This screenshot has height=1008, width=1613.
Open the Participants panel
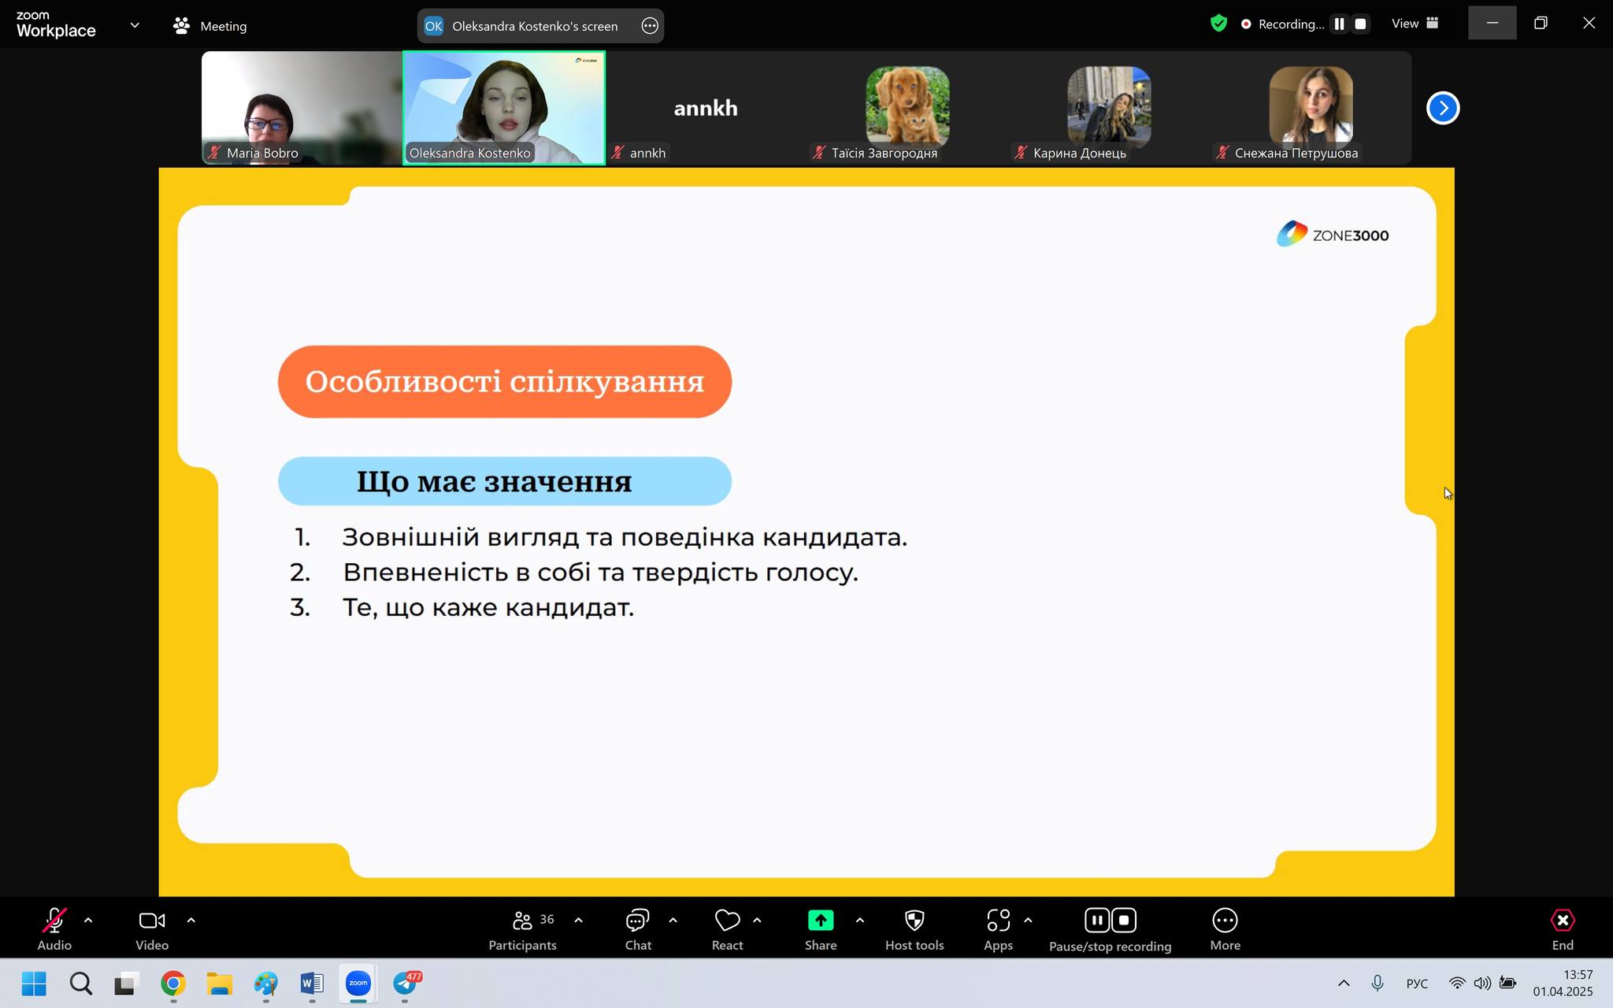(x=522, y=921)
